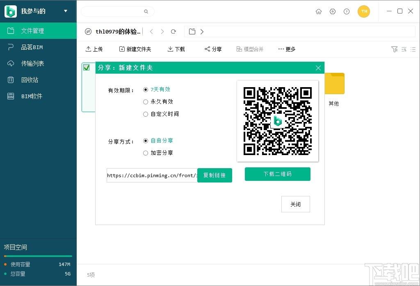Click the 下载 download toolbar button

(176, 49)
